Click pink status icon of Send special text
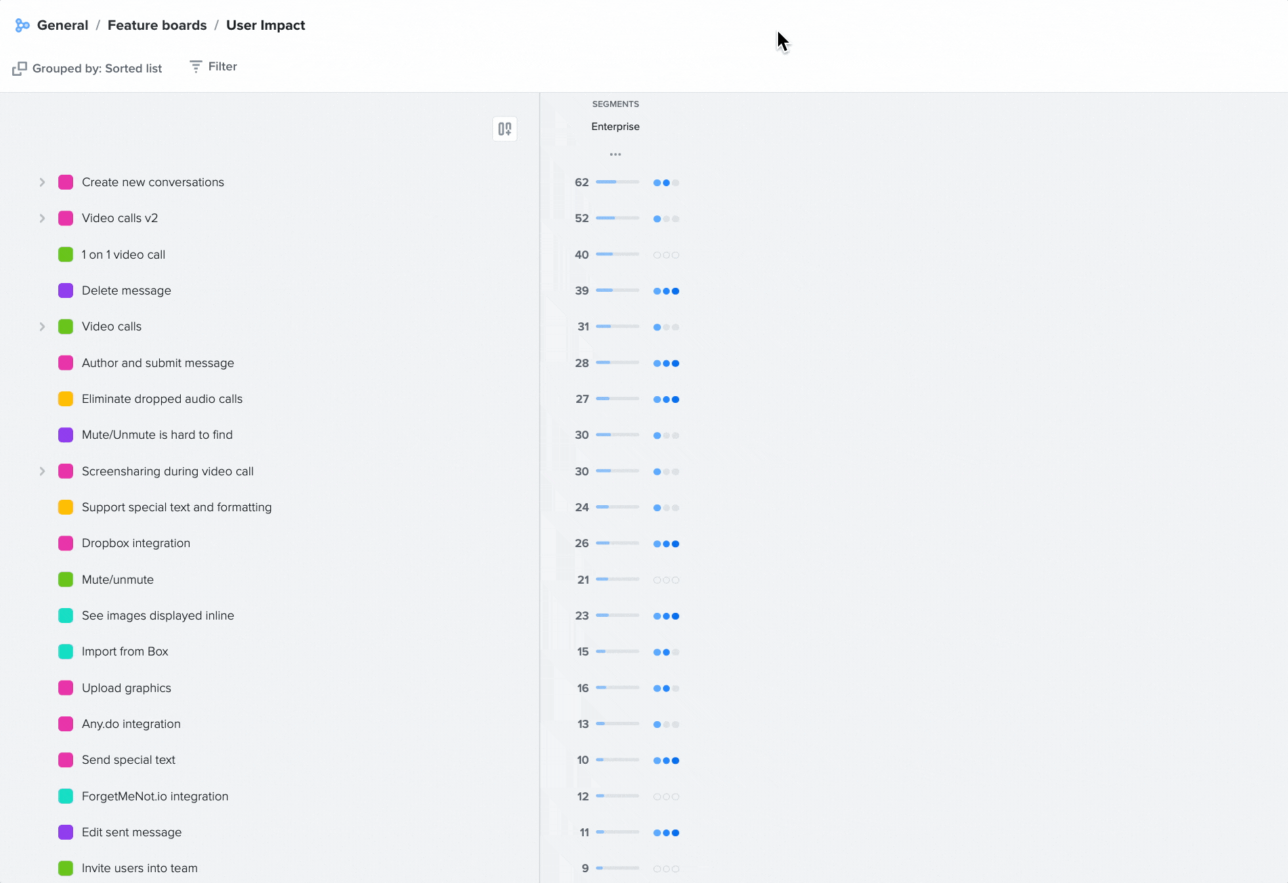 coord(66,760)
